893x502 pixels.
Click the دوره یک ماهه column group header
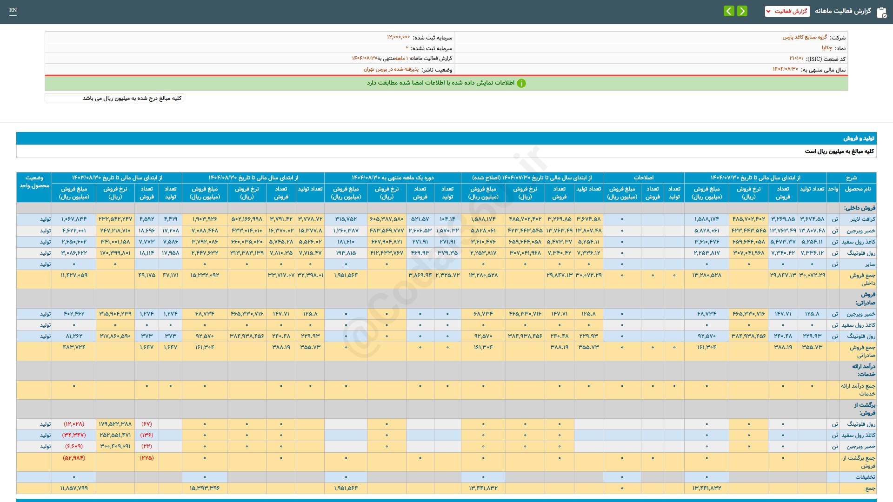pos(392,178)
